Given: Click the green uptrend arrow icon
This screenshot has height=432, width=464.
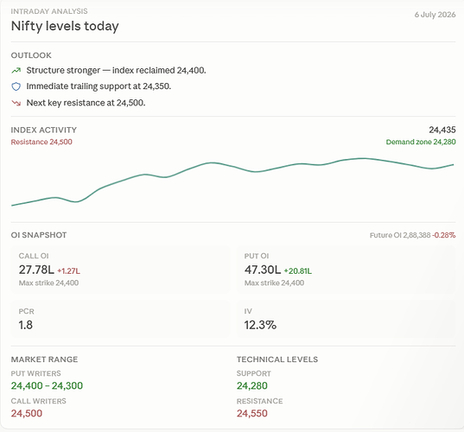Looking at the screenshot, I should (x=16, y=71).
